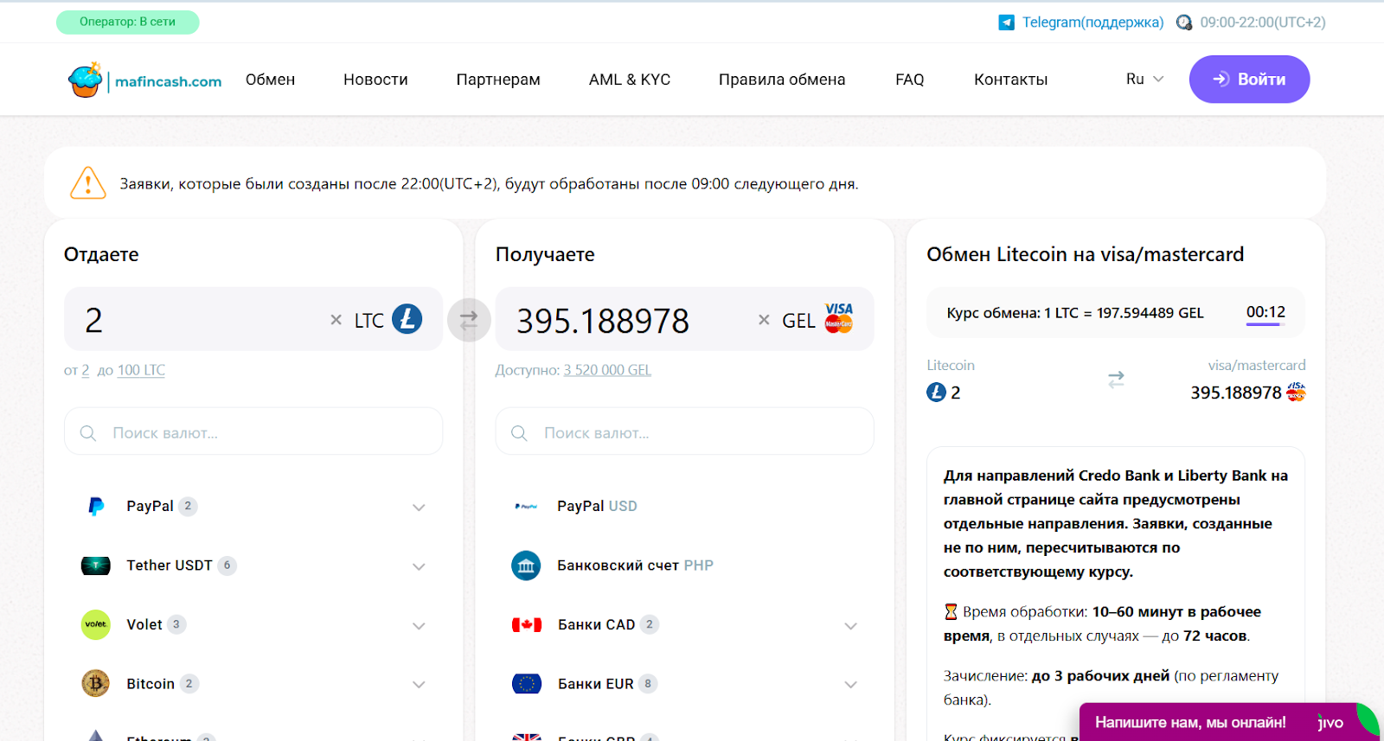1384x741 pixels.
Task: Click the Telegram support icon
Action: tap(1006, 22)
